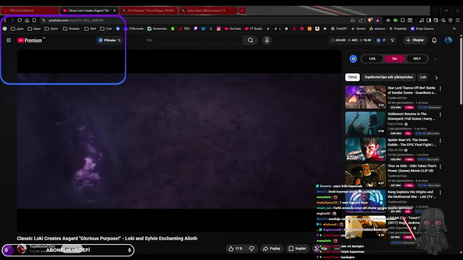Screen dimensions: 463x260
Task: Open options menu for Spider-Man VS Green Goblin
Action: pos(440,140)
